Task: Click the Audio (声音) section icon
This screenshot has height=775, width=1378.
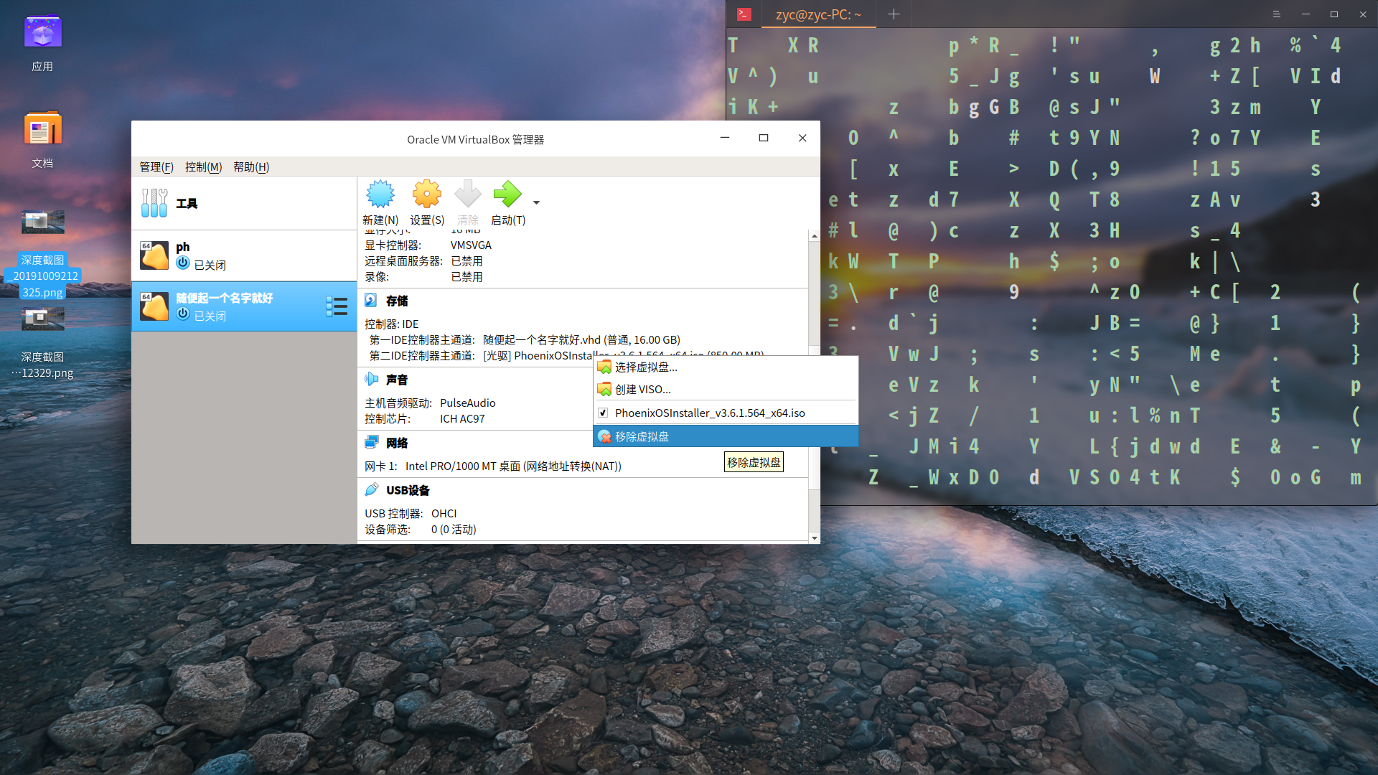Action: pyautogui.click(x=371, y=379)
